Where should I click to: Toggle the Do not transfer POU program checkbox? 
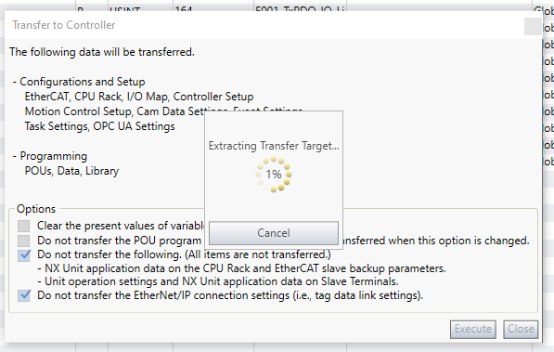pyautogui.click(x=24, y=241)
